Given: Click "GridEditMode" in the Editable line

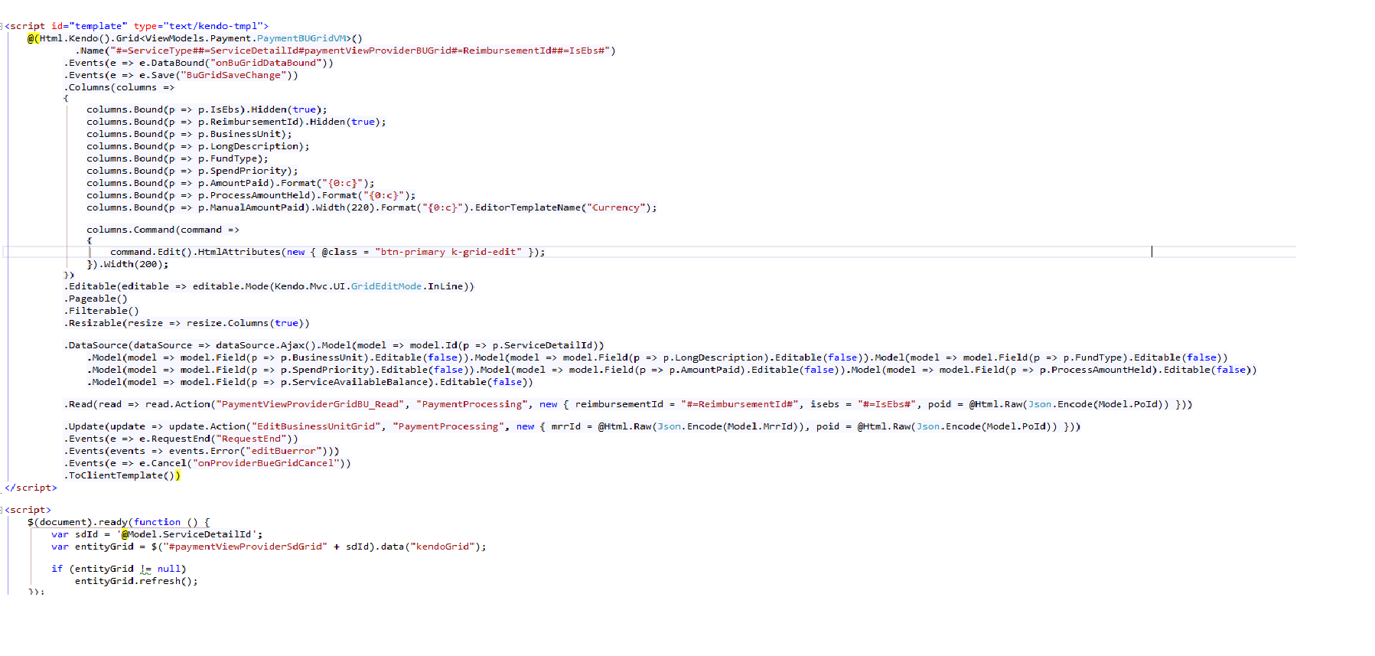Looking at the screenshot, I should click(386, 286).
